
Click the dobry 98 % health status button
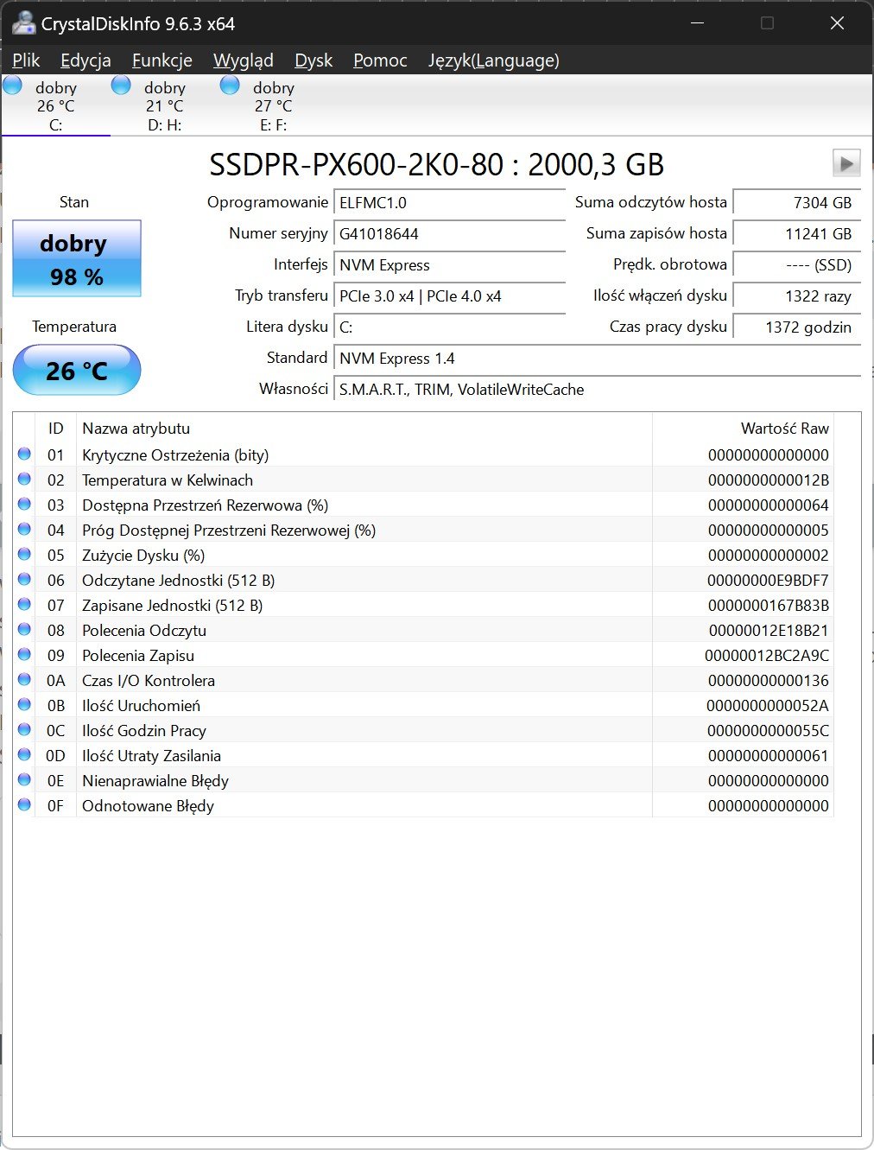[77, 259]
